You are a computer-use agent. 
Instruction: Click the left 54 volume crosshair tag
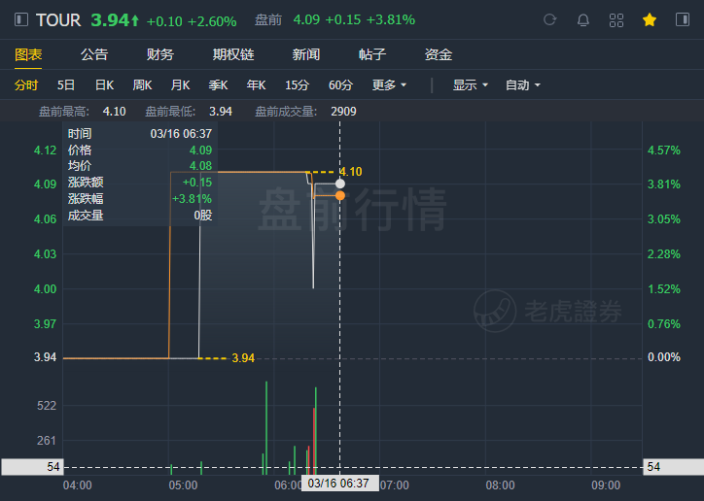[x=32, y=467]
